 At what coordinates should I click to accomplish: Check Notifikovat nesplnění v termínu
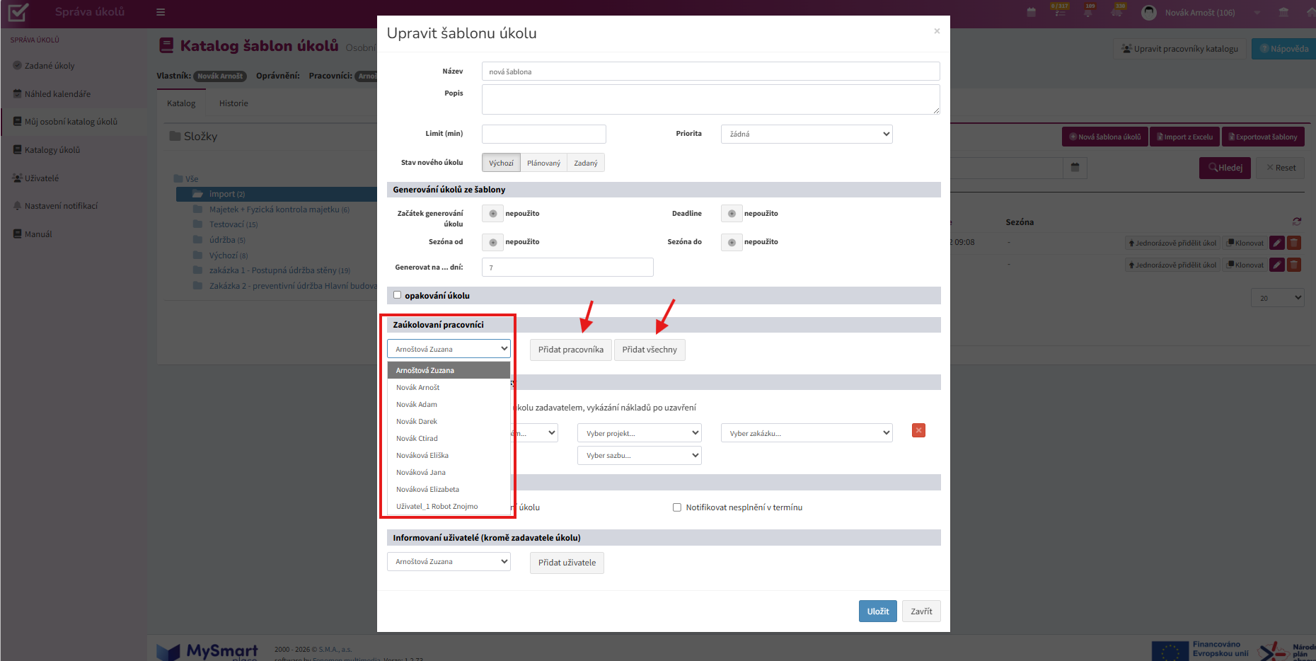[x=676, y=507]
